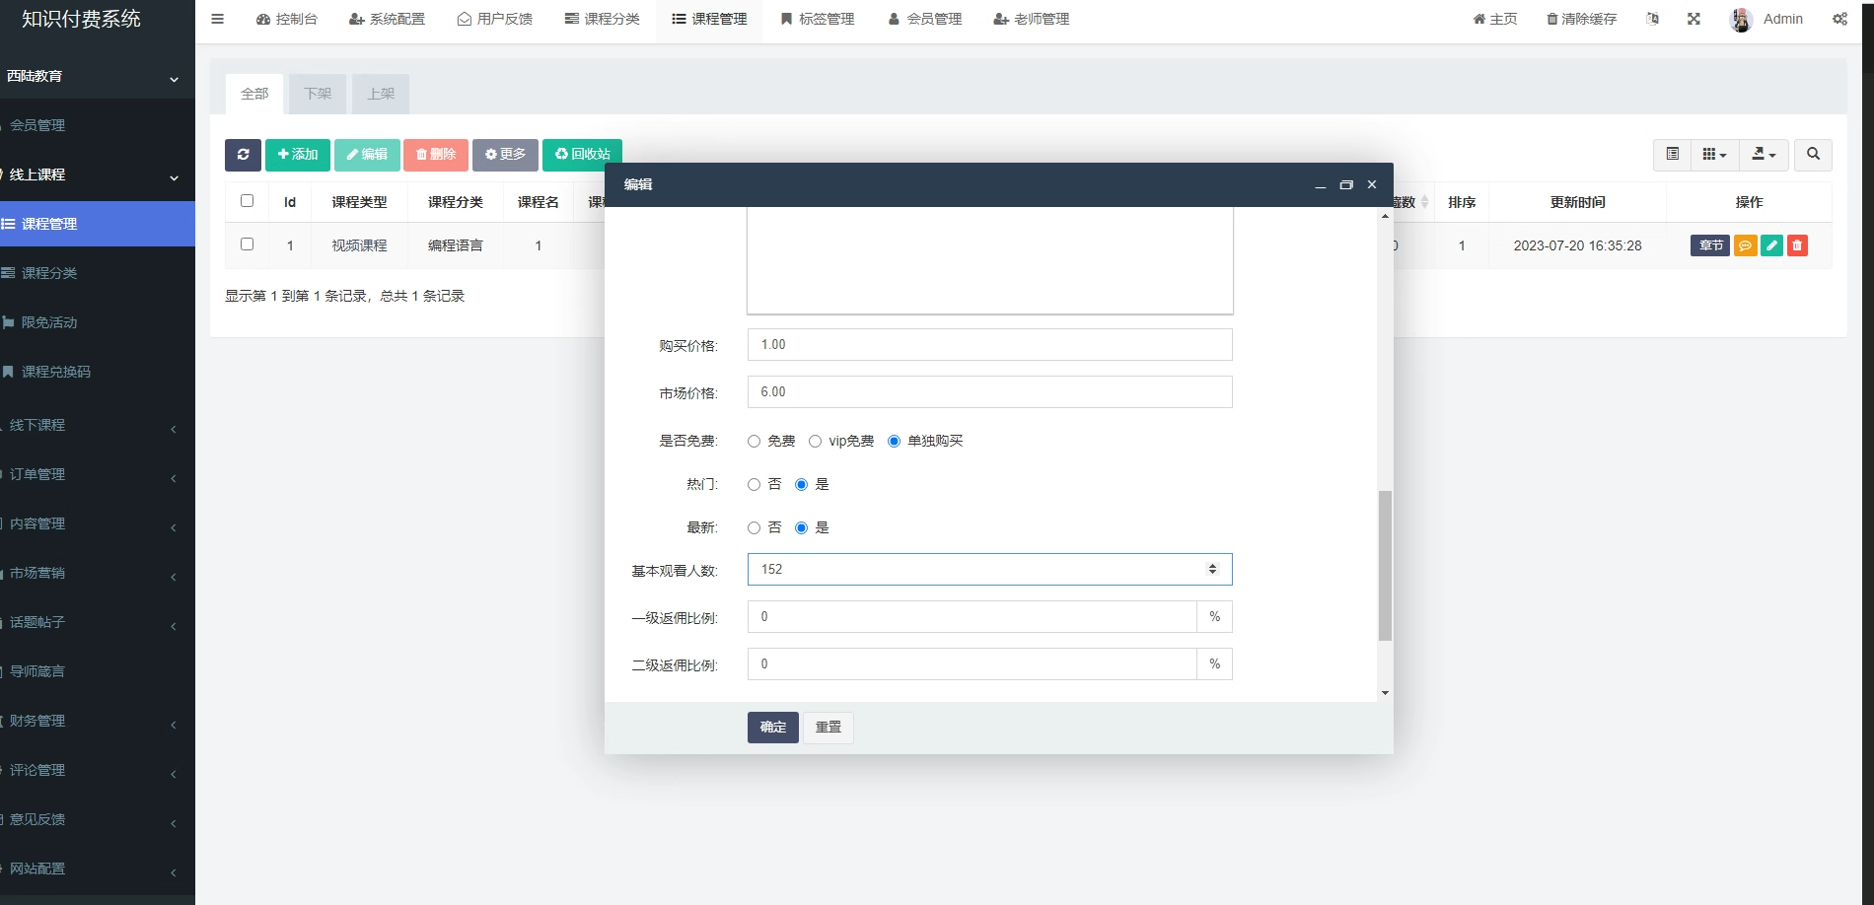Toggle table list view icon
The height and width of the screenshot is (905, 1874).
pyautogui.click(x=1673, y=155)
